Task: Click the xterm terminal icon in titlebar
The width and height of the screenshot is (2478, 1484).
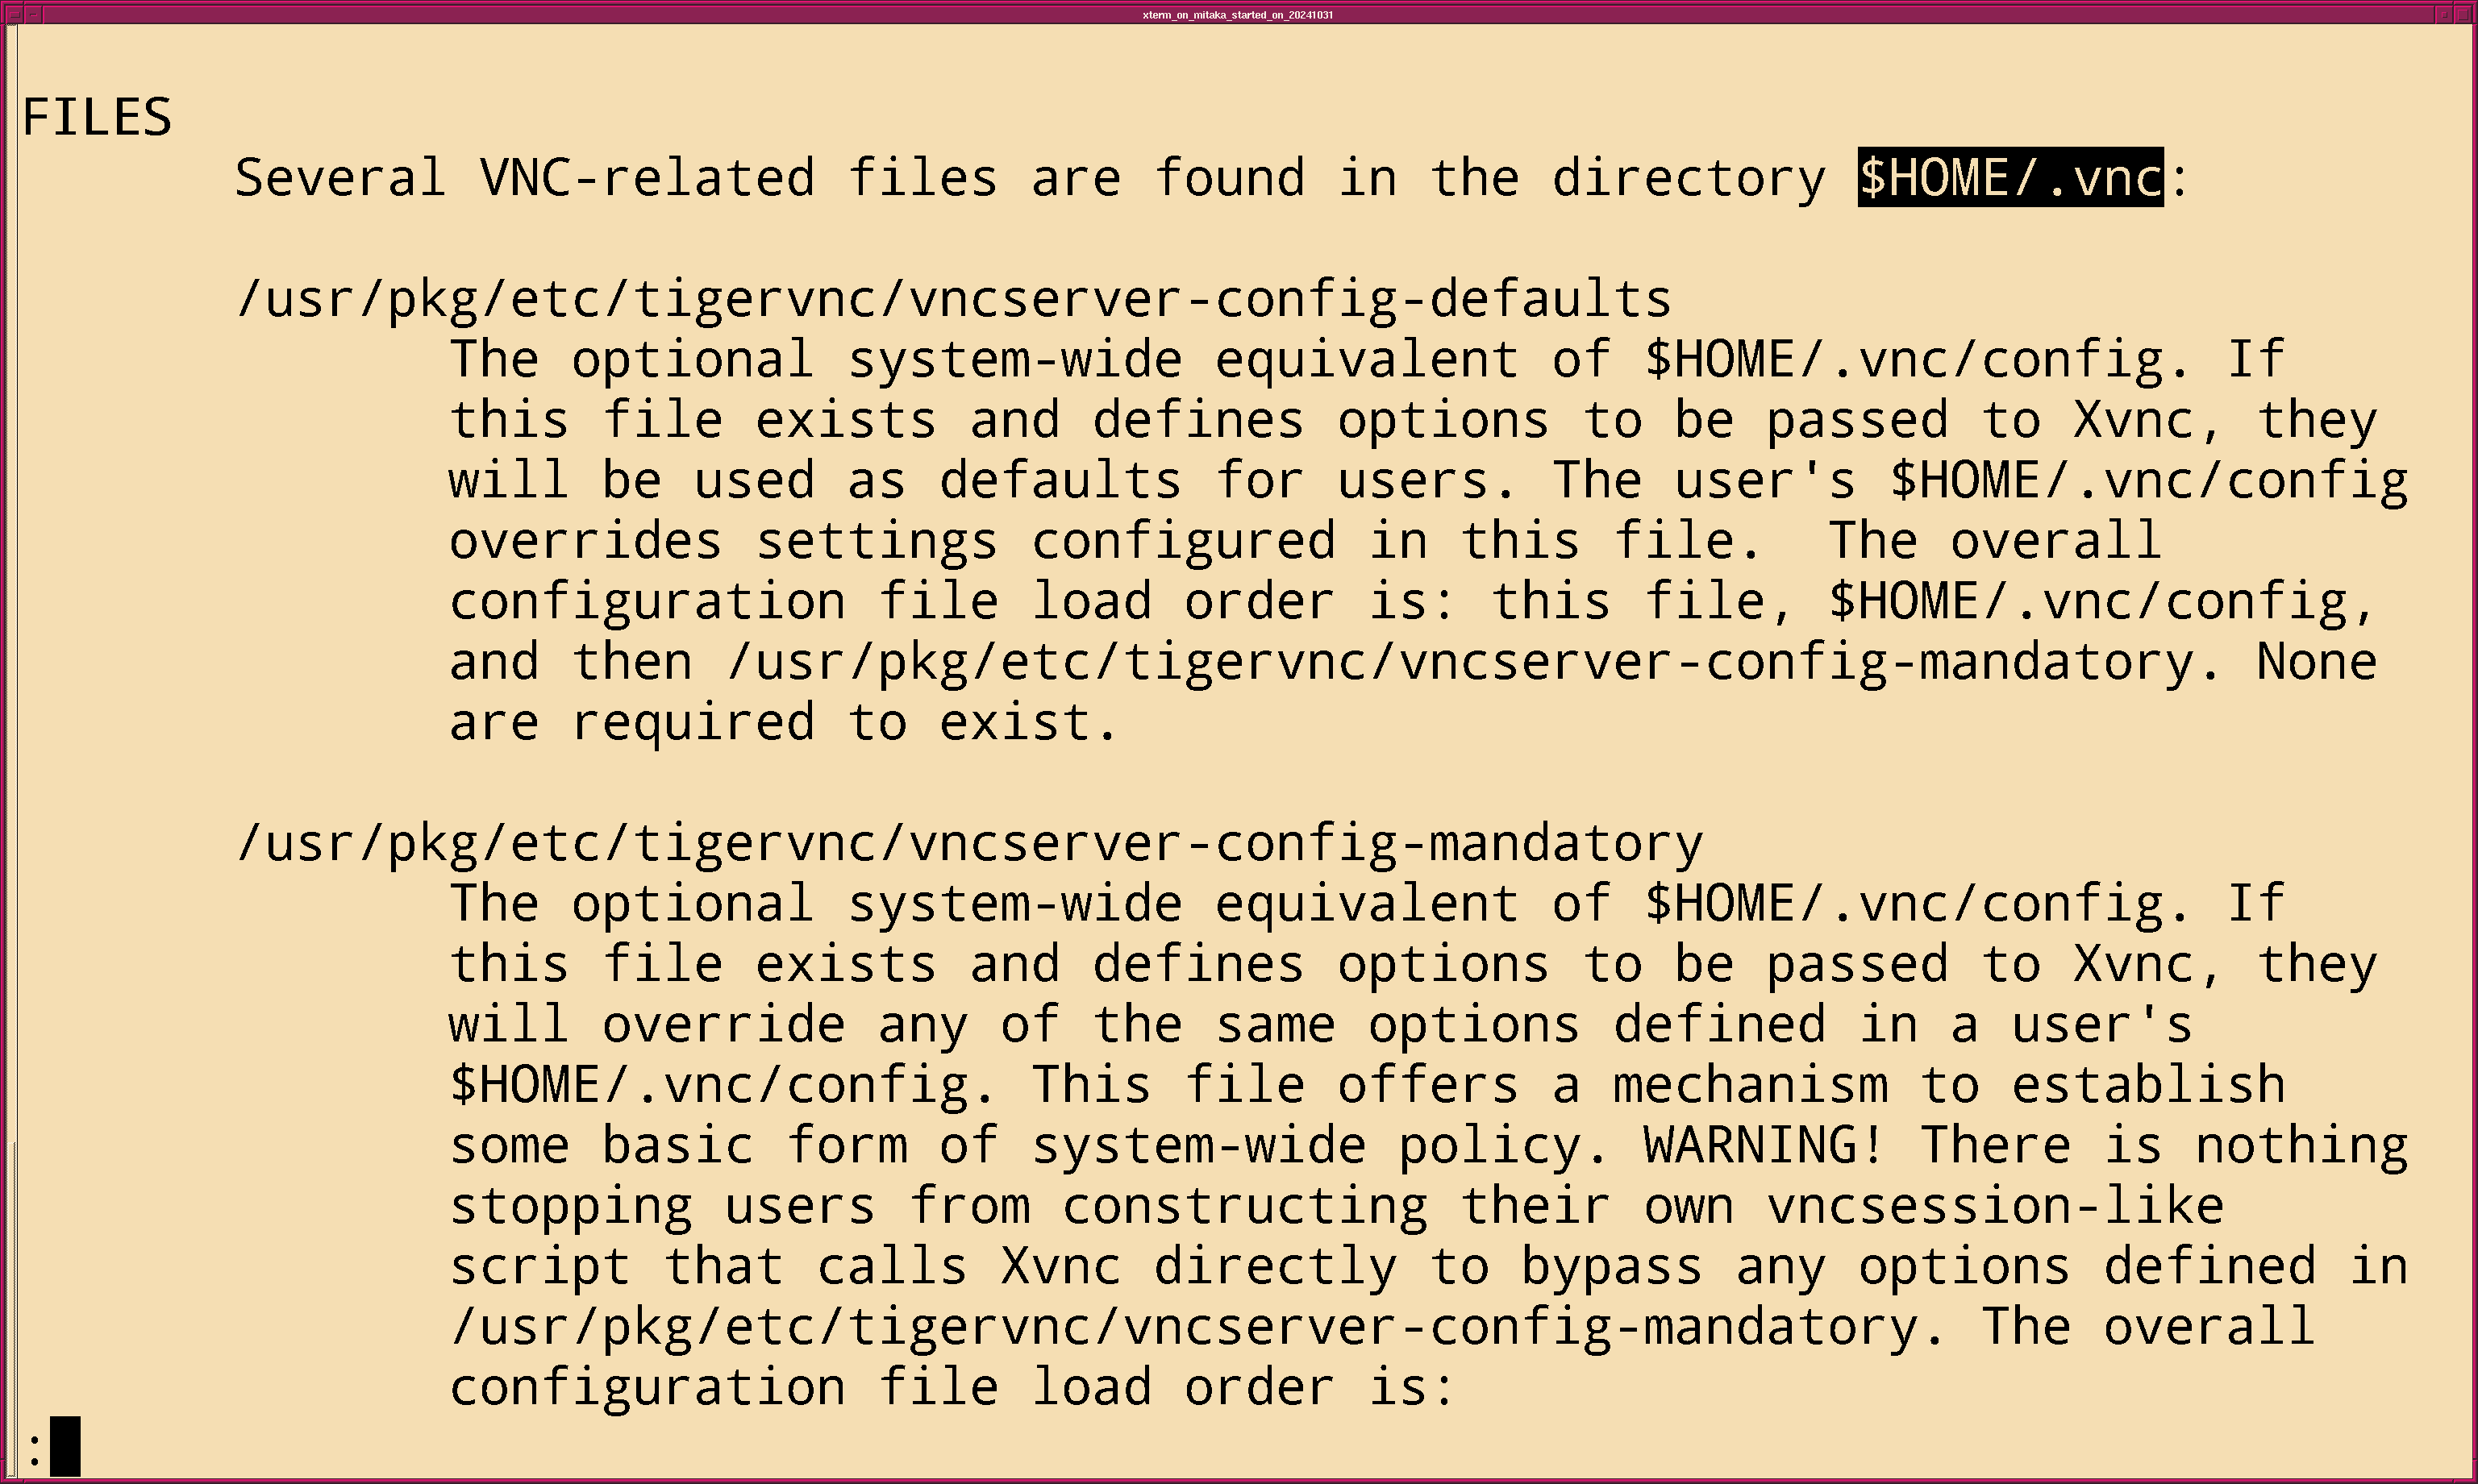Action: [x=16, y=12]
